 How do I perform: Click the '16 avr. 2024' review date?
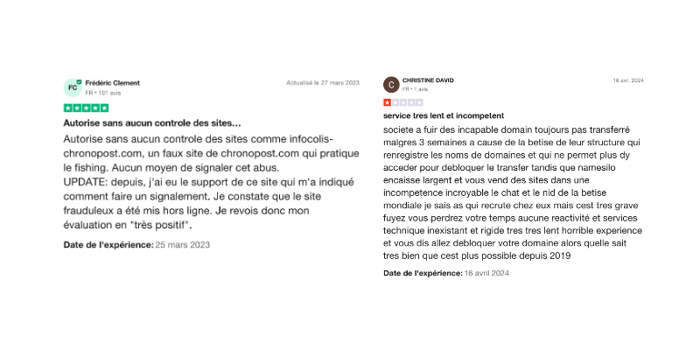(x=628, y=80)
